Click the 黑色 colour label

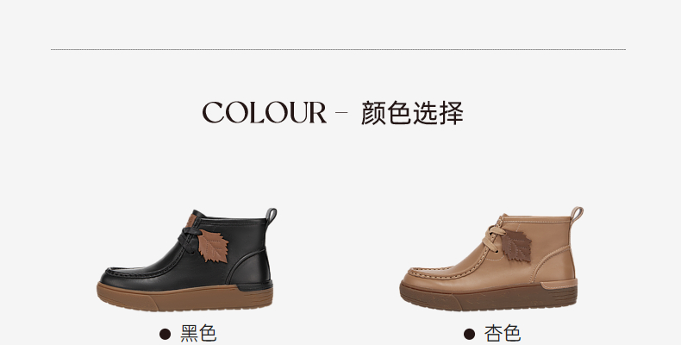click(x=198, y=334)
